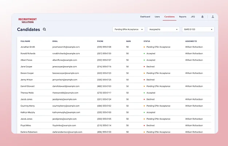Expand the Pending Offer Acceptance status filter
The image size is (228, 146).
click(129, 30)
